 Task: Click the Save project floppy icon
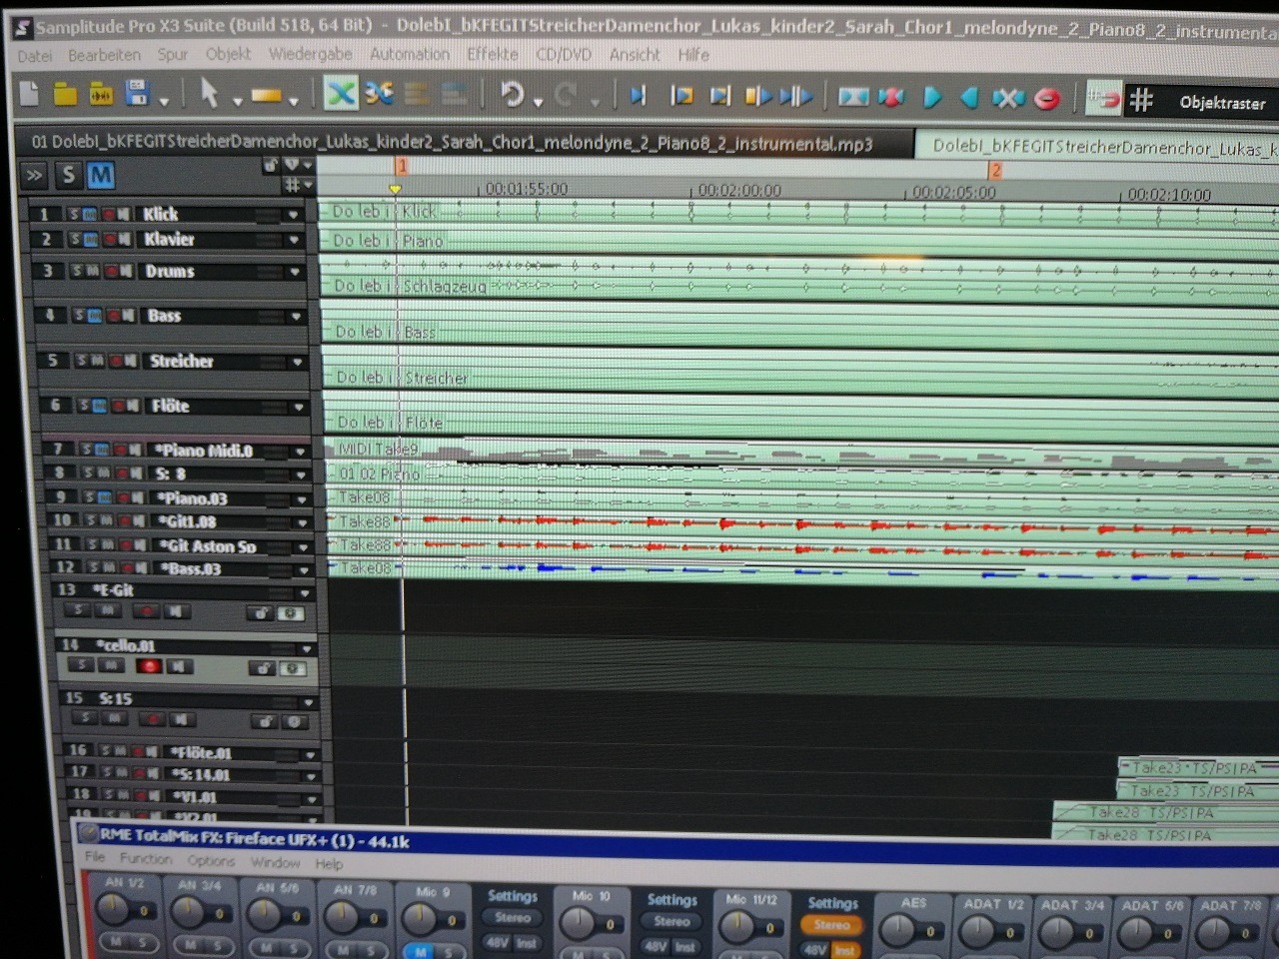click(x=137, y=94)
